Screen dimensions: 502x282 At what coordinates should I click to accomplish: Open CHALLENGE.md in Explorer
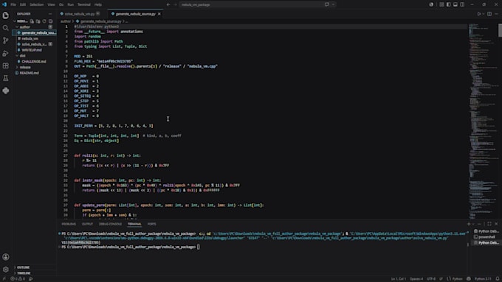34,61
